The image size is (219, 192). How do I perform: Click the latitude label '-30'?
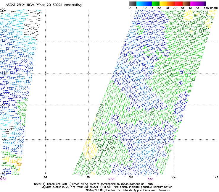(x=3, y=10)
